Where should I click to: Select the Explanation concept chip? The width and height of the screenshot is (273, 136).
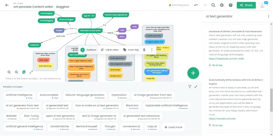pos(119,96)
